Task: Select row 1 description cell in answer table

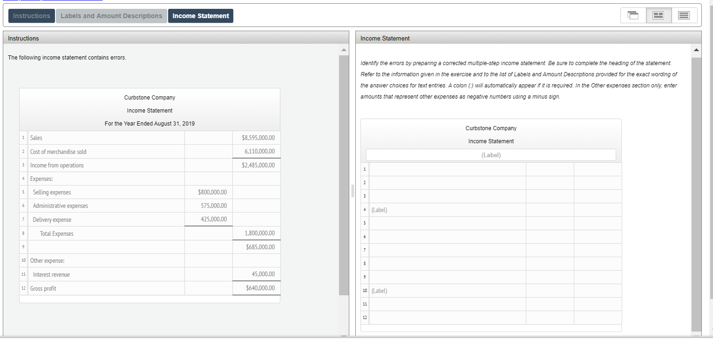Action: click(447, 169)
